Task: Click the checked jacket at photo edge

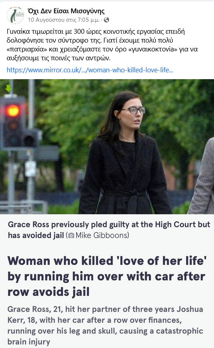Action: (x=202, y=178)
